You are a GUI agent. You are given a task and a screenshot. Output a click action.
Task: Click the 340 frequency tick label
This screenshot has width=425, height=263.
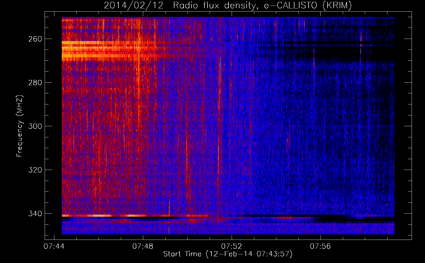pos(35,214)
